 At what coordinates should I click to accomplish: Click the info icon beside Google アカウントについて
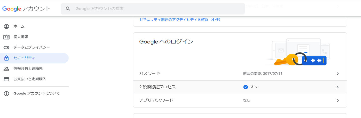point(7,94)
